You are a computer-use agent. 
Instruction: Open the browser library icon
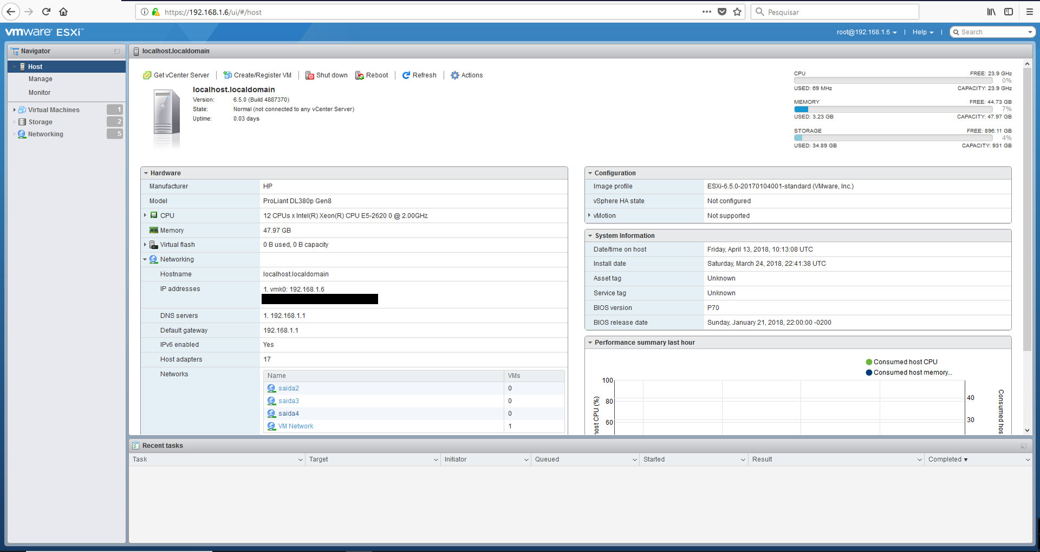[x=991, y=12]
